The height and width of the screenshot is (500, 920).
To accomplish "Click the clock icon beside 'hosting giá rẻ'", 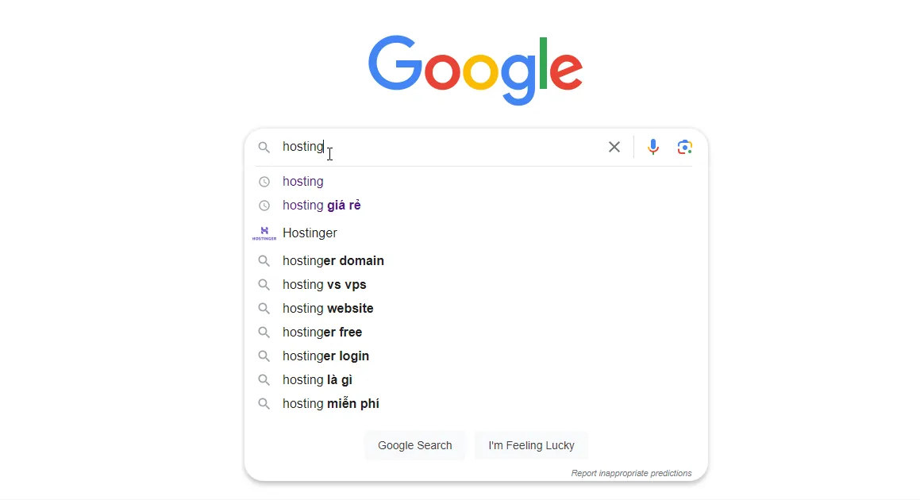I will [x=264, y=205].
